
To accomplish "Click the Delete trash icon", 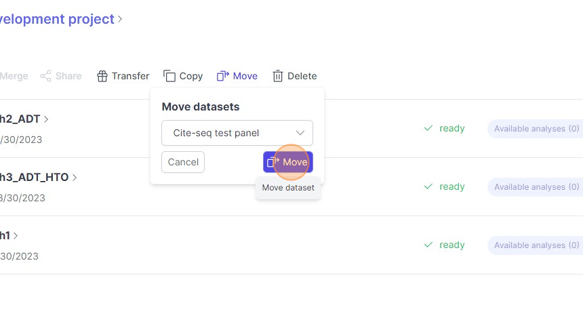I will pyautogui.click(x=278, y=76).
